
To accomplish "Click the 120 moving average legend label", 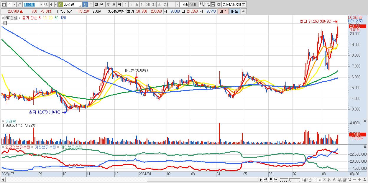I will (63, 18).
